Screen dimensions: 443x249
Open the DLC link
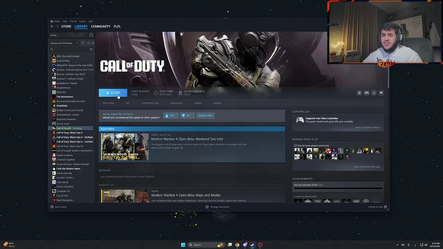point(128,103)
